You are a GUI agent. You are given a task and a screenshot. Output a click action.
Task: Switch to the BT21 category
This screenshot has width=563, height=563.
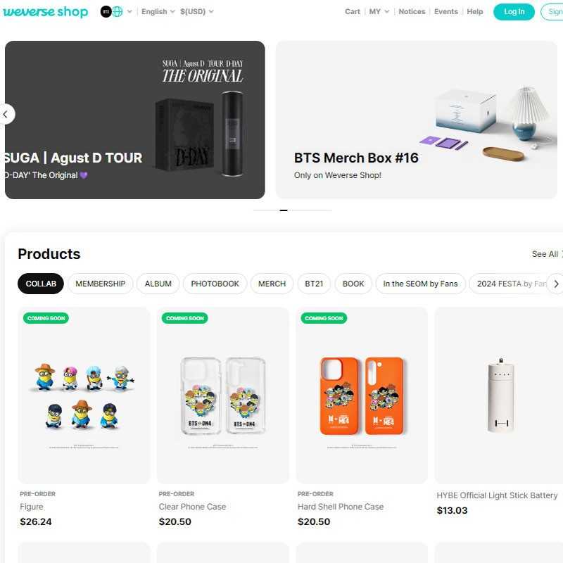[x=314, y=284]
